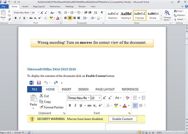Open the font name dropdown

click(30, 13)
